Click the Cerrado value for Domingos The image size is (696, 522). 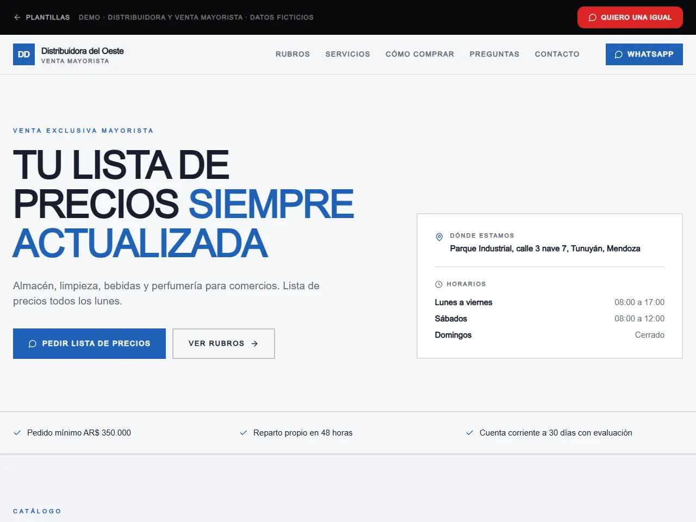tap(650, 335)
